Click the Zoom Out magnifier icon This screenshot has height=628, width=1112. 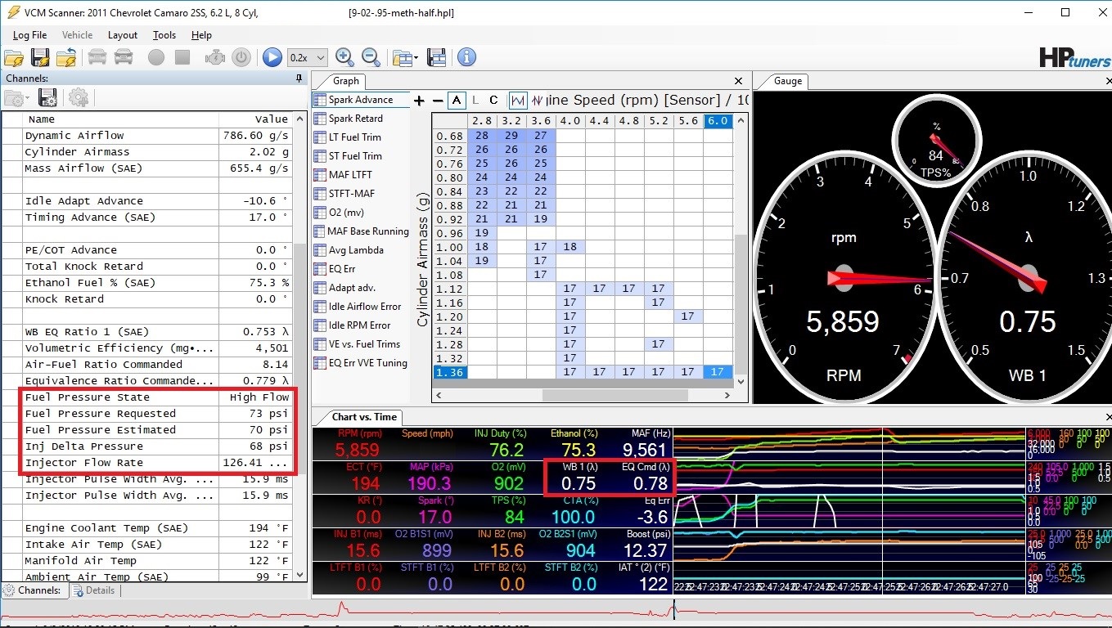point(371,57)
